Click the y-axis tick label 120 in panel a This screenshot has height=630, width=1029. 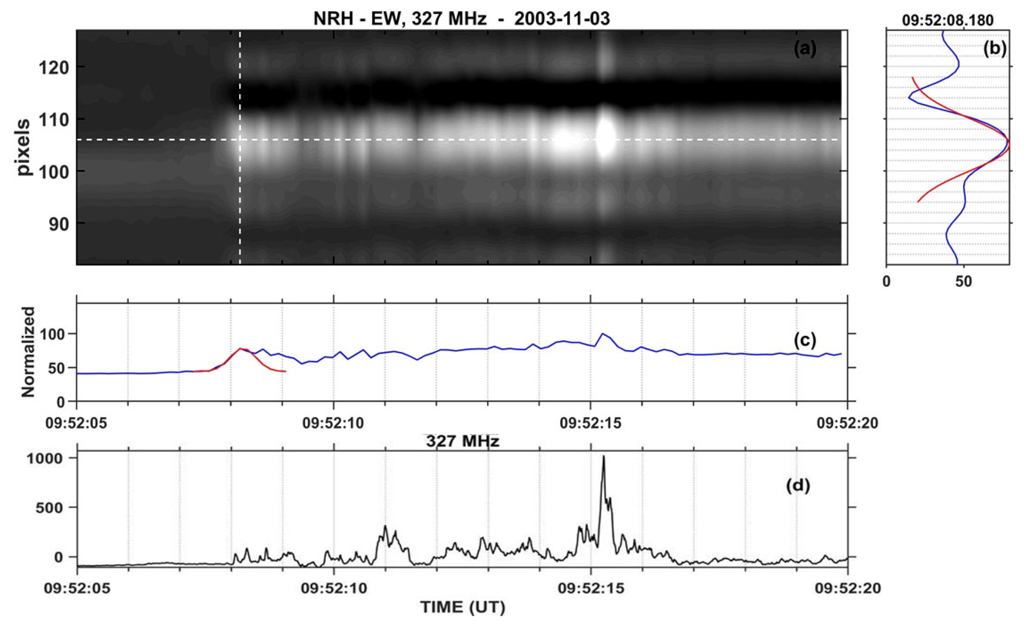55,67
